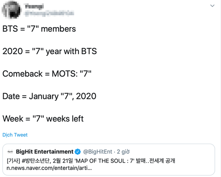Select the 'Date = January "7", 2020' line
This screenshot has height=177, width=221.
pyautogui.click(x=49, y=96)
